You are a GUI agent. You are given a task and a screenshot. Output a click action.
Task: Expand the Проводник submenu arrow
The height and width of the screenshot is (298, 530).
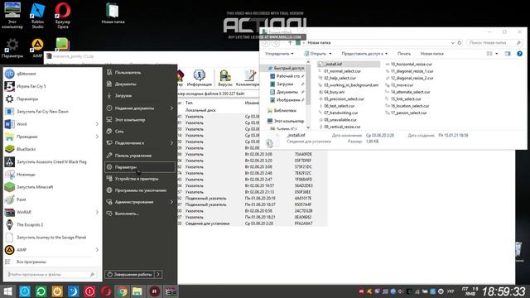(x=97, y=137)
